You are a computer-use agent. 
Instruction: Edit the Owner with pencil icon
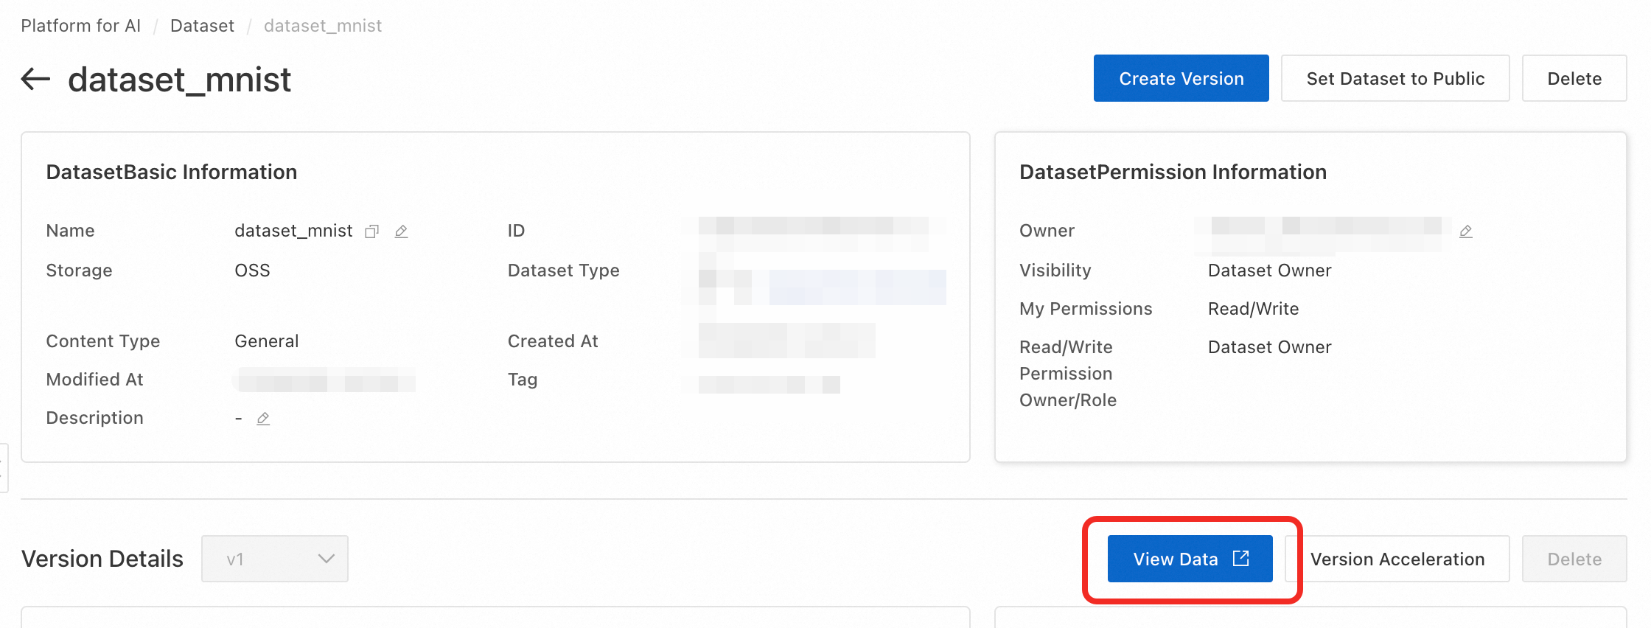coord(1466,231)
